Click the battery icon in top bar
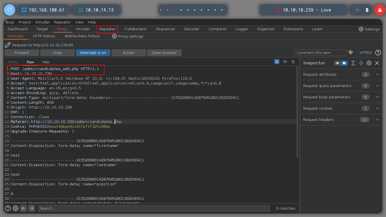The image size is (386, 217). 367,10
